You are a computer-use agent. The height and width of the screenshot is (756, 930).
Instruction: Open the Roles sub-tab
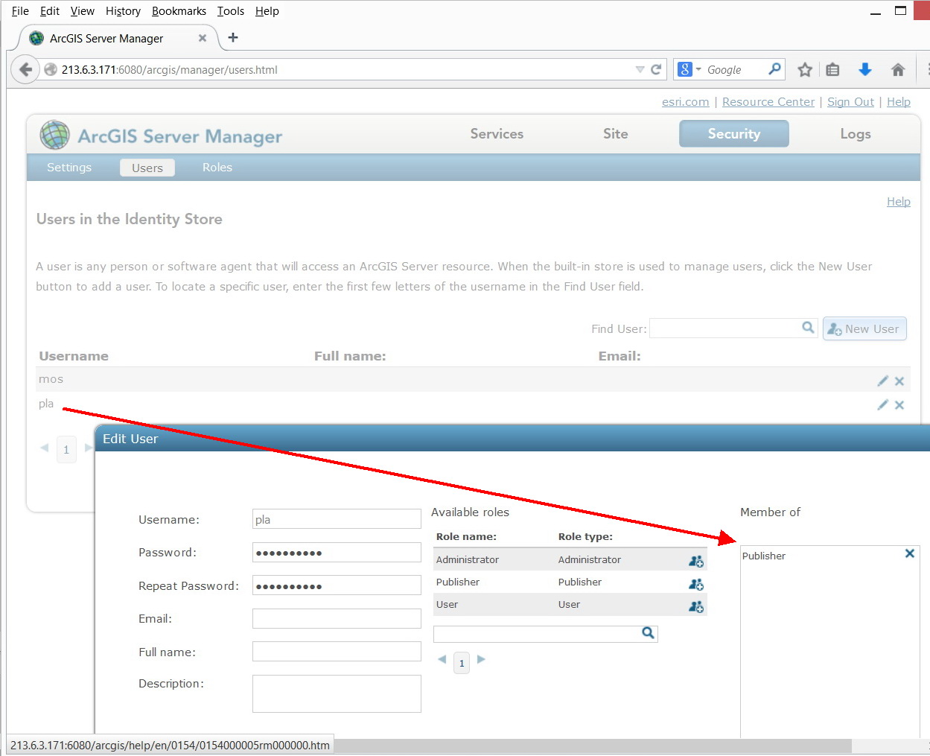[x=217, y=168]
